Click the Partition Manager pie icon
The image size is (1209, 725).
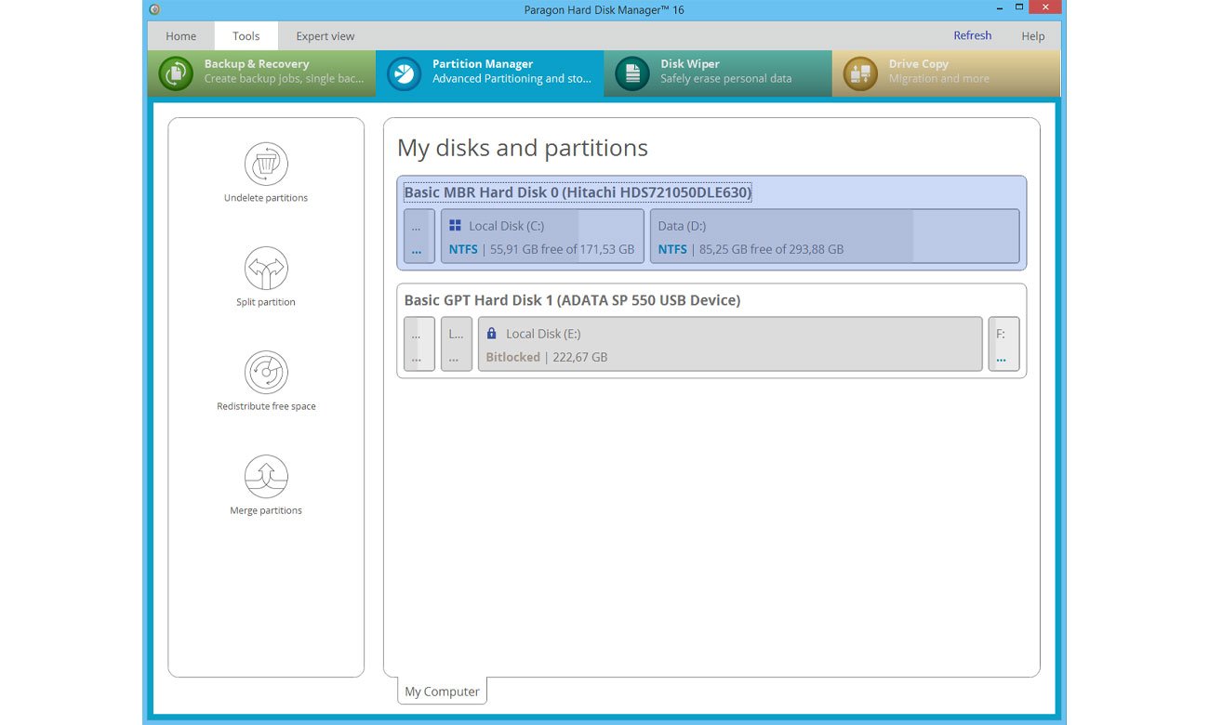[x=404, y=73]
